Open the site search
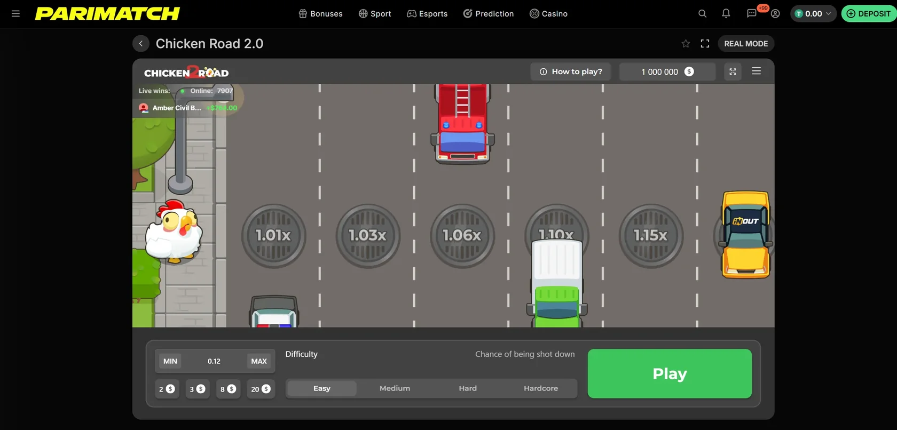Viewport: 897px width, 430px height. (x=702, y=13)
